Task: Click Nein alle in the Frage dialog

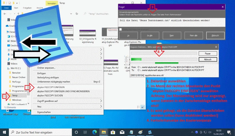Action: pos(194,36)
